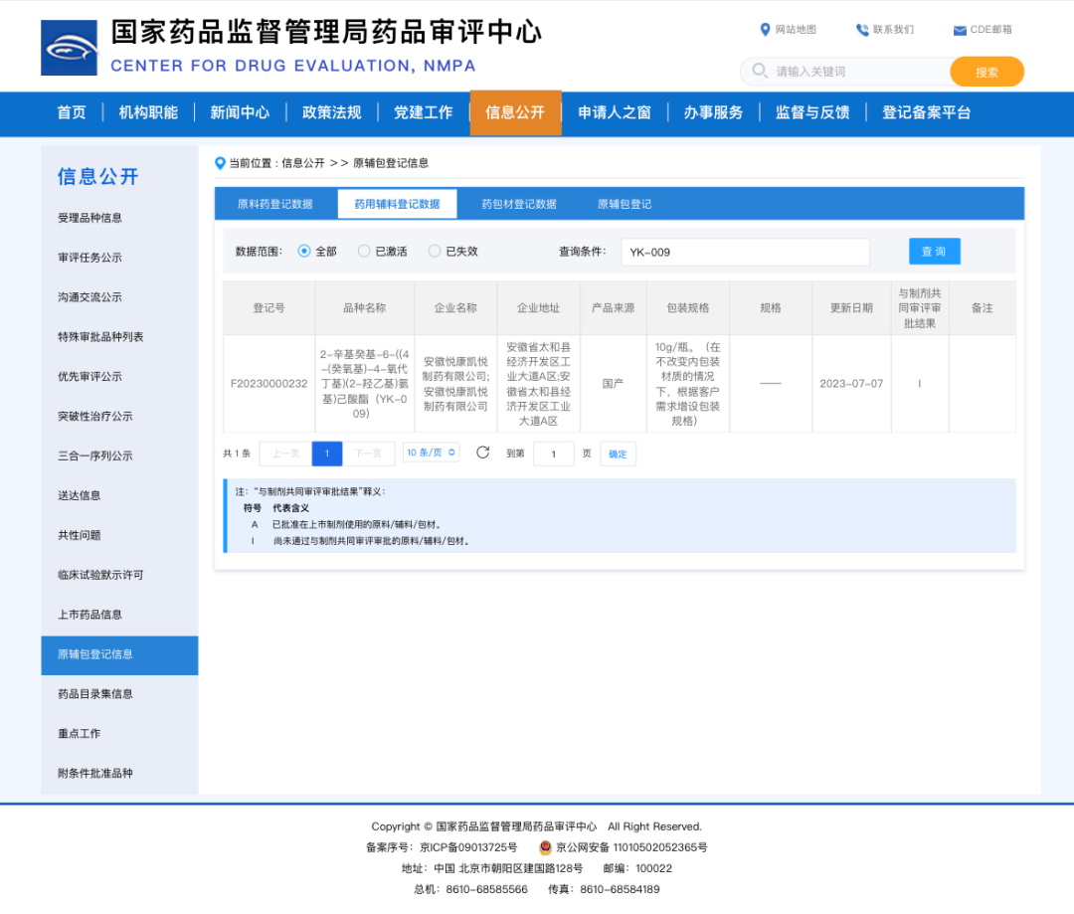Select the 已失效 radio button
Screen dimensions: 1074x914
point(435,252)
